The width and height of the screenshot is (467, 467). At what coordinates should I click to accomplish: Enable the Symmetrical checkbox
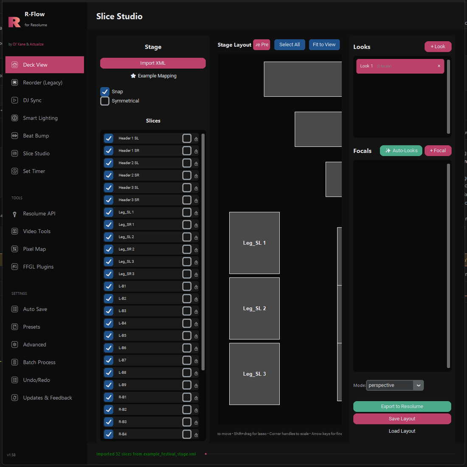pyautogui.click(x=105, y=101)
